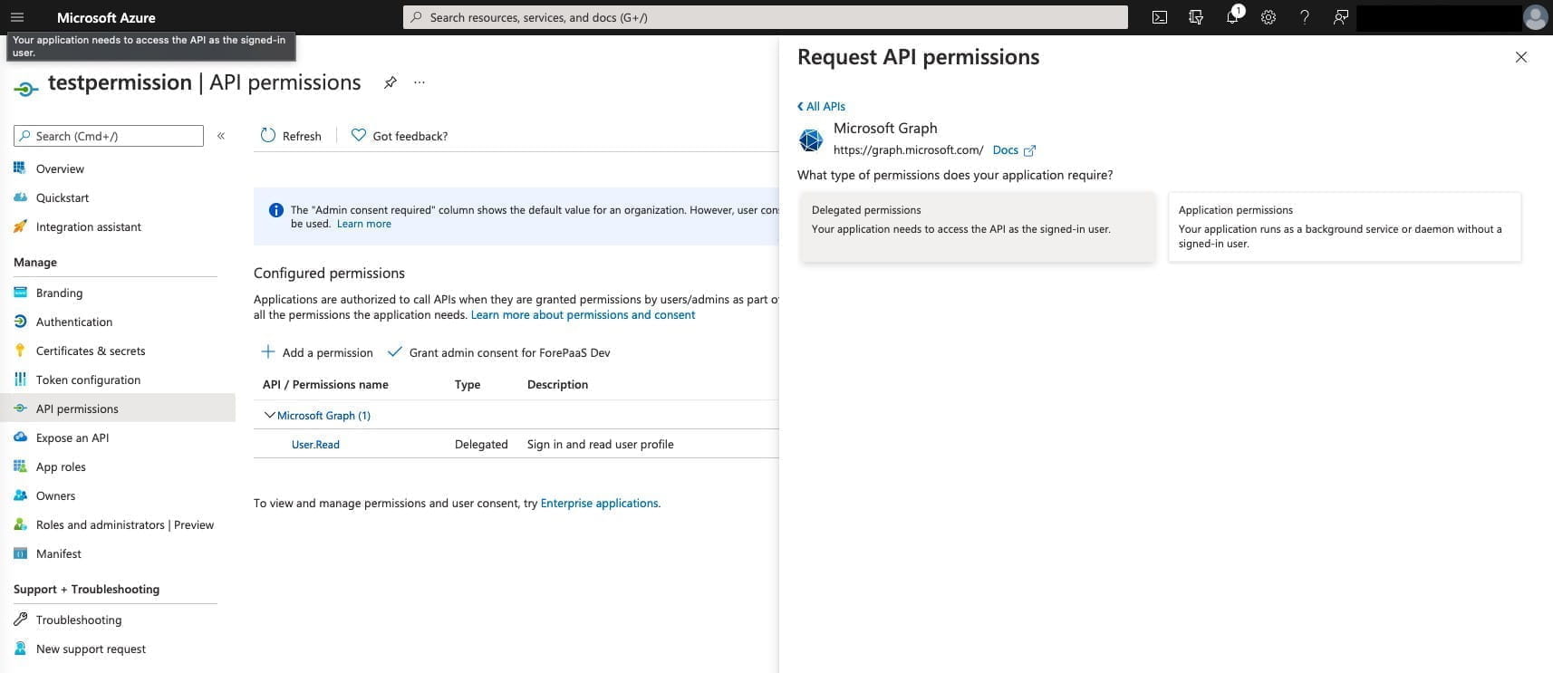
Task: Click the Got feedback heart icon
Action: 359,135
